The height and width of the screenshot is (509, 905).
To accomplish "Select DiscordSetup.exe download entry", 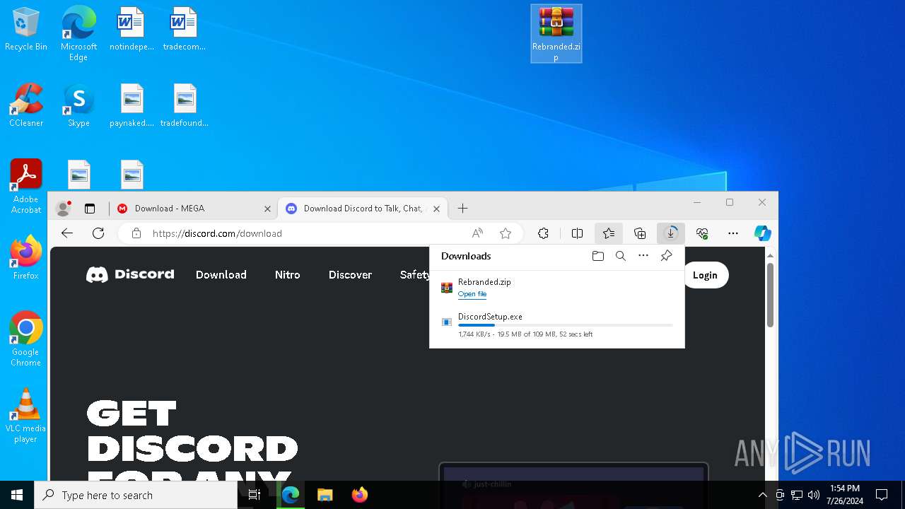I will coord(557,325).
